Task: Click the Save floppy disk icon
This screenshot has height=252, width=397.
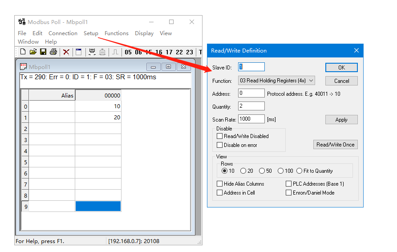Action: tap(43, 52)
